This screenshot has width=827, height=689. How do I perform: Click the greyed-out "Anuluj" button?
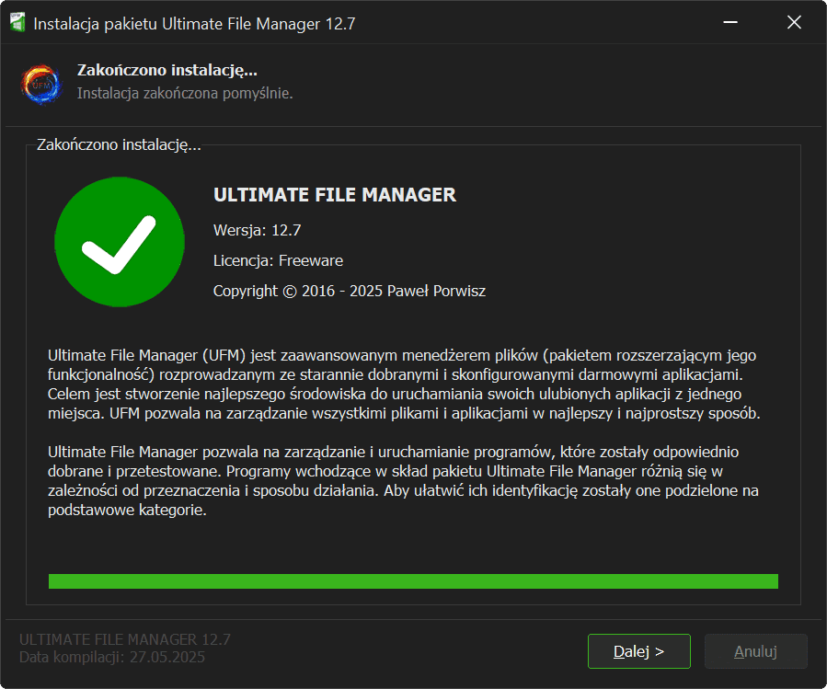[x=755, y=651]
